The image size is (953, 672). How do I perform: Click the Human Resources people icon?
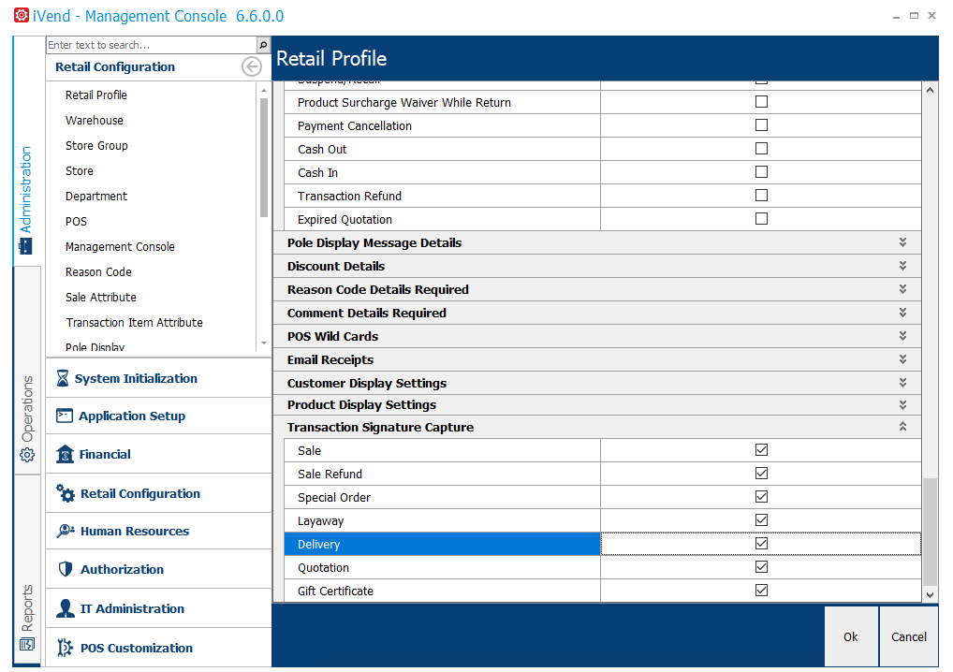point(65,531)
